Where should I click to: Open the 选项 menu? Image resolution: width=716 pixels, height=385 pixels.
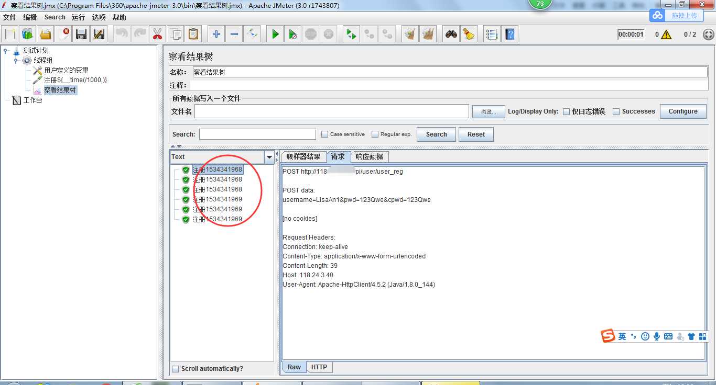[x=99, y=17]
